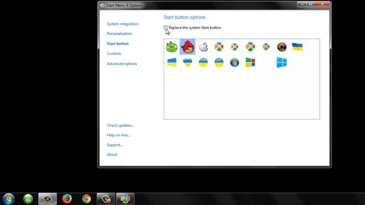The image size is (365, 205).
Task: Open the Start button section
Action: pyautogui.click(x=118, y=44)
